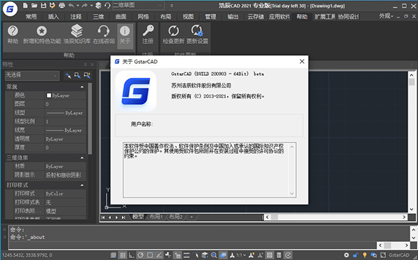Click the magnifier icon in status bar
The height and width of the screenshot is (260, 418).
214,255
